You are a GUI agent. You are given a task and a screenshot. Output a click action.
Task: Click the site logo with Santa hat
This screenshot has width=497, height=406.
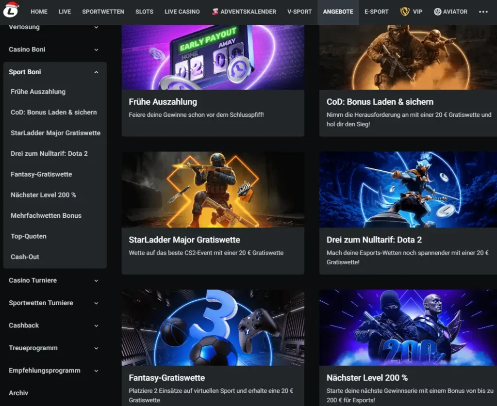11,11
